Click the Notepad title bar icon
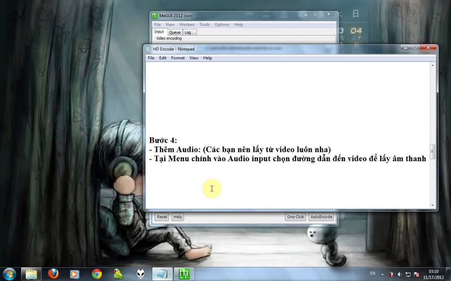451x281 pixels. click(149, 49)
